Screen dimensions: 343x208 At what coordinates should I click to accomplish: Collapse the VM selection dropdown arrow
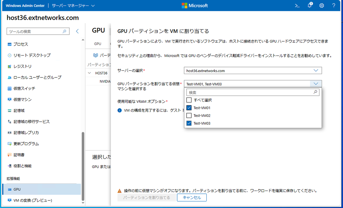pos(316,84)
